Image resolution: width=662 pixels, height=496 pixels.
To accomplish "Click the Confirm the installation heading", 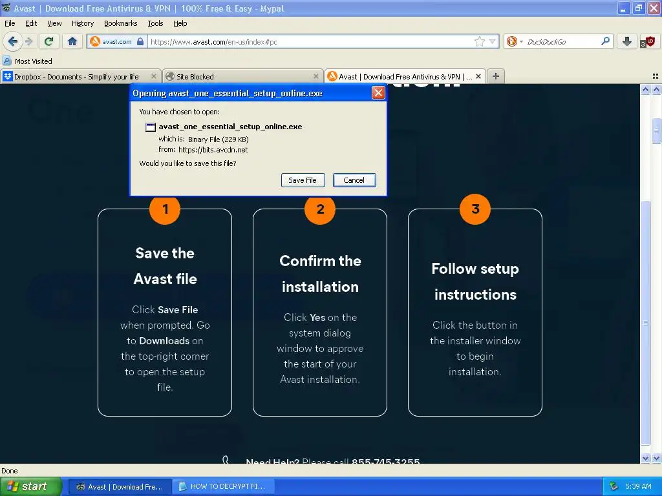I will pyautogui.click(x=320, y=274).
